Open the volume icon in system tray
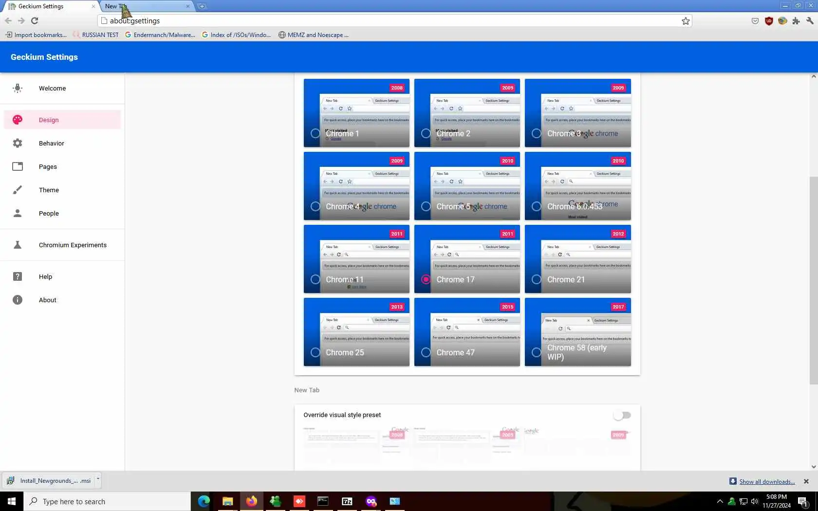This screenshot has width=818, height=511. pos(755,501)
